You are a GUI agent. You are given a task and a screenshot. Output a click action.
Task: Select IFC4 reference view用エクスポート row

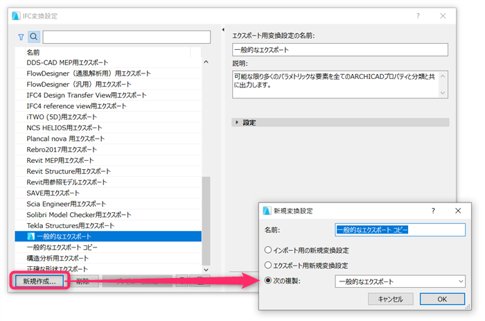108,106
